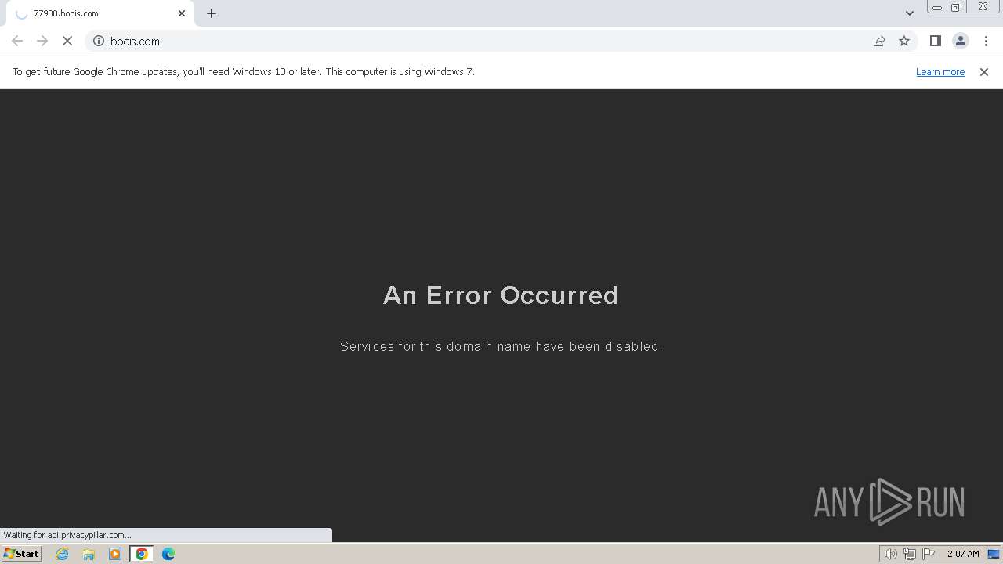Expand the tab search dropdown

pos(909,13)
